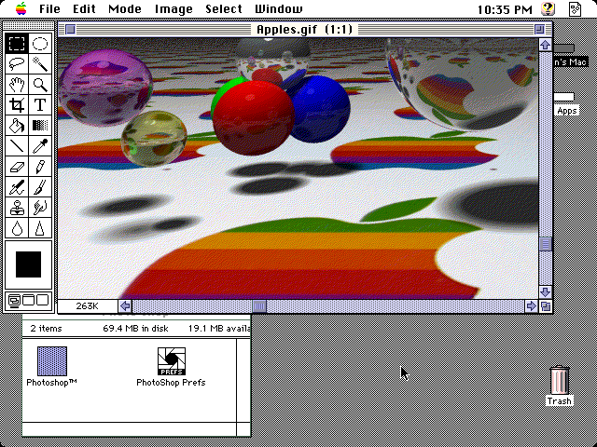Close the Apples.gif window

click(x=71, y=29)
